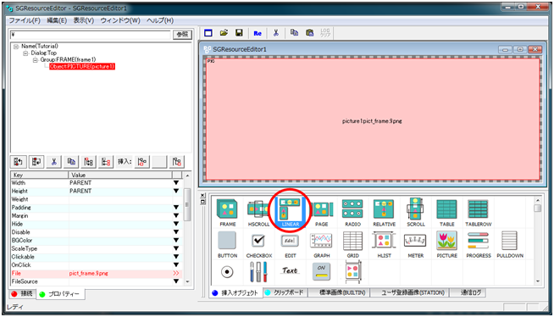
Task: Switch to the 標準画像(BUILTIN) tab
Action: pyautogui.click(x=339, y=292)
